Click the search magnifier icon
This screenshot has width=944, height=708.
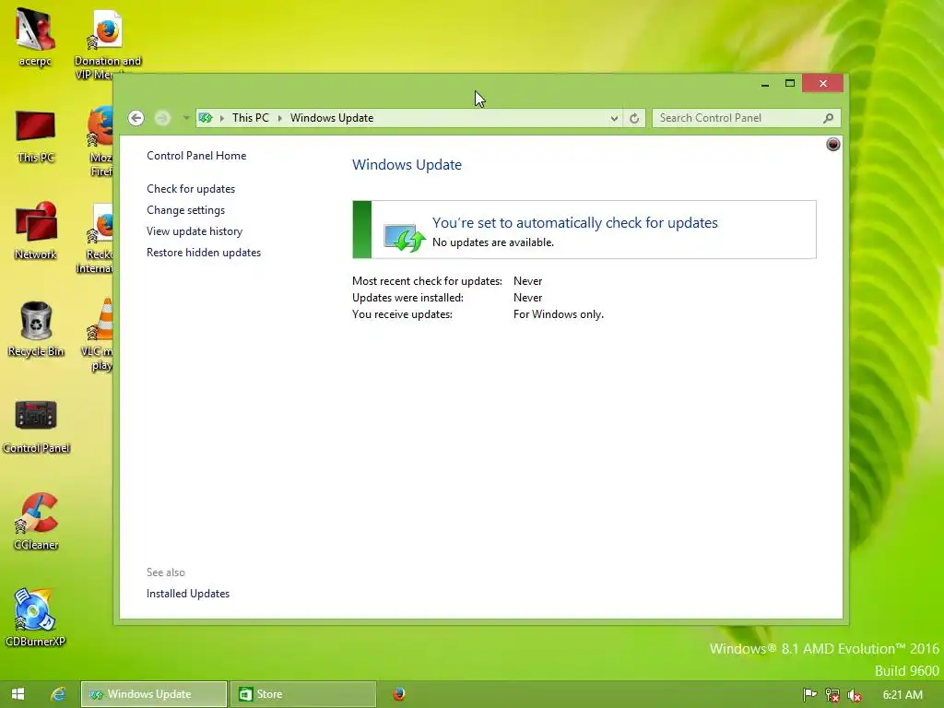829,118
